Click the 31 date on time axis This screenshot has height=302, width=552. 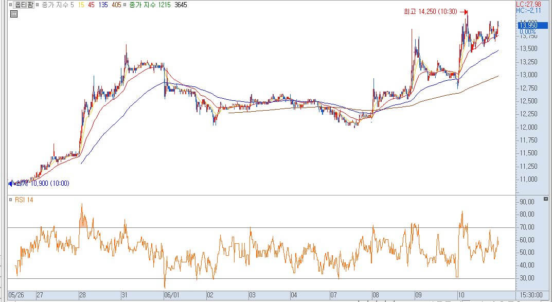[x=124, y=295]
